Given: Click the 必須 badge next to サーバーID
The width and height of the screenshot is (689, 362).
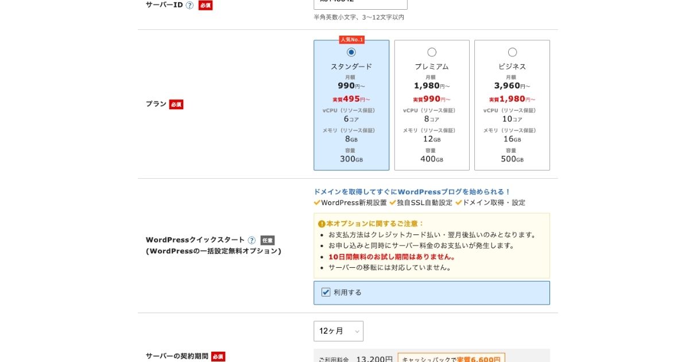Looking at the screenshot, I should 206,5.
